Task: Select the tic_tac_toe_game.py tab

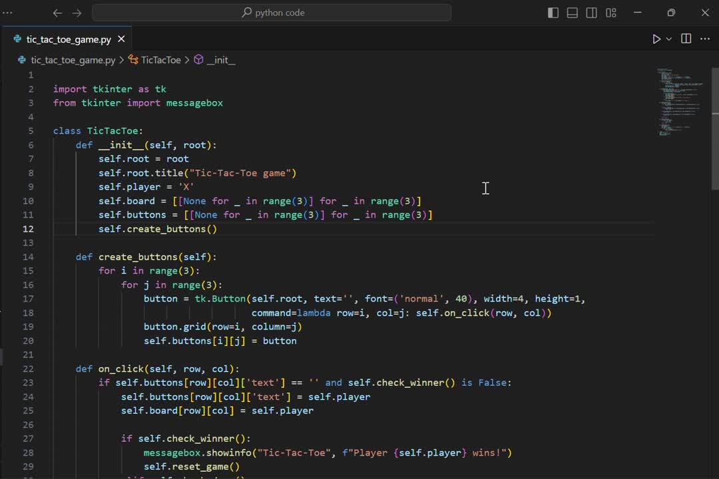Action: (68, 39)
